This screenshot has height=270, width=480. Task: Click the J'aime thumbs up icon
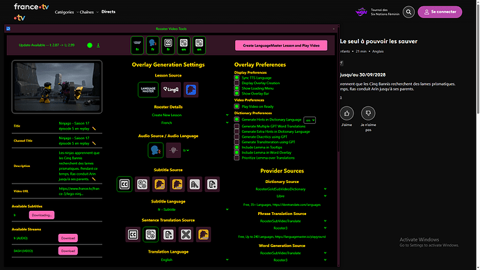(346, 113)
